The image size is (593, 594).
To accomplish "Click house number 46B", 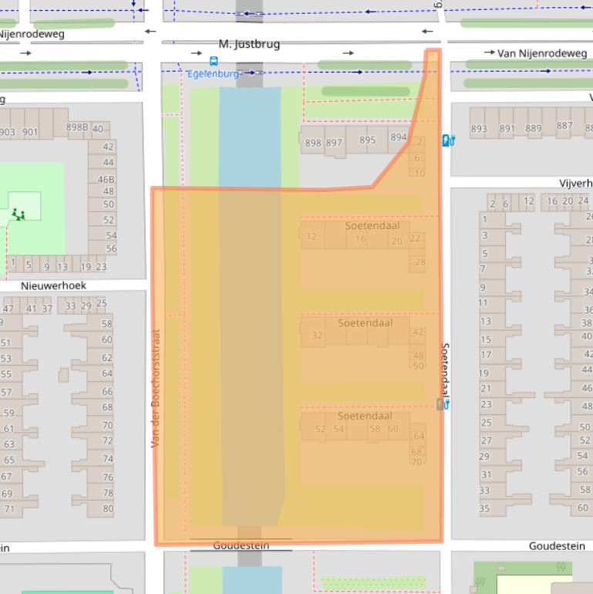I will [x=106, y=179].
